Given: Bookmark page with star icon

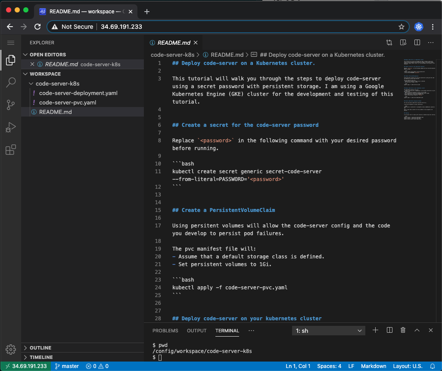Looking at the screenshot, I should (x=402, y=27).
